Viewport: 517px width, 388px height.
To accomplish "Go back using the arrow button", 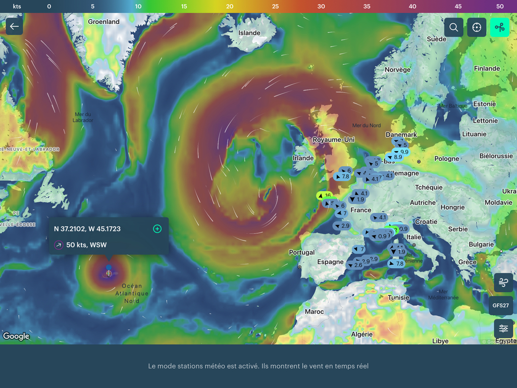I will [14, 26].
